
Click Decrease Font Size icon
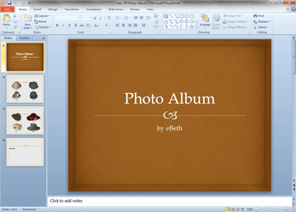[101, 18]
